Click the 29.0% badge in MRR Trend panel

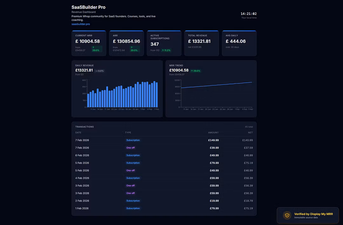(x=196, y=71)
